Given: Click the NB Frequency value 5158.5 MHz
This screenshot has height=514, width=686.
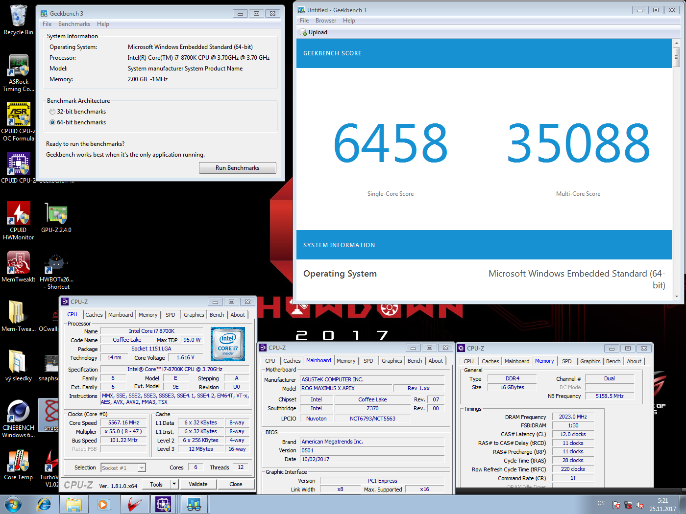Looking at the screenshot, I should [x=610, y=397].
